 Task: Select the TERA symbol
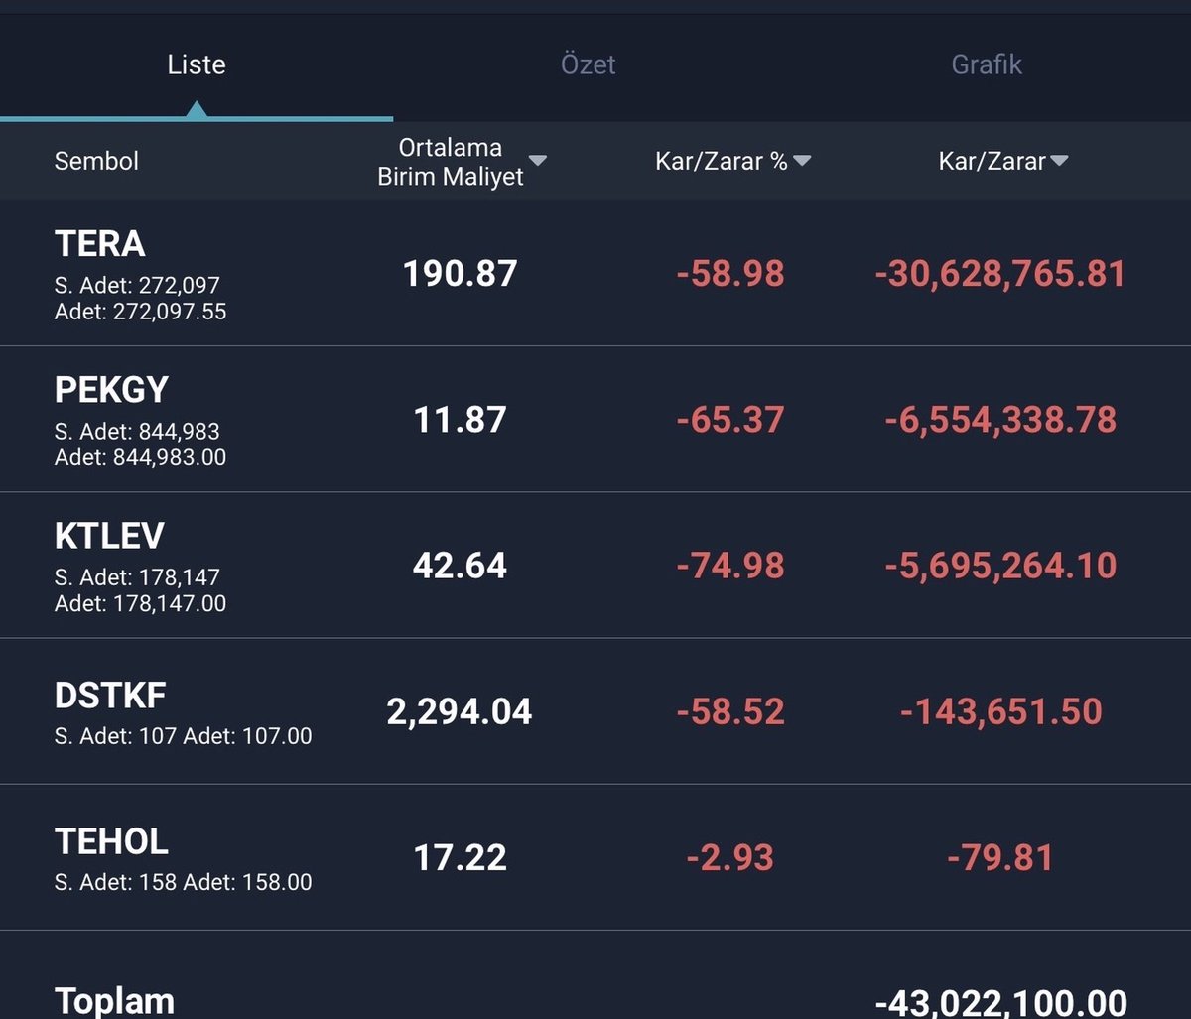point(99,244)
